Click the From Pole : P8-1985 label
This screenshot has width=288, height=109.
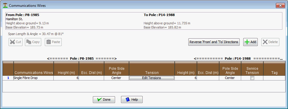click(x=23, y=15)
